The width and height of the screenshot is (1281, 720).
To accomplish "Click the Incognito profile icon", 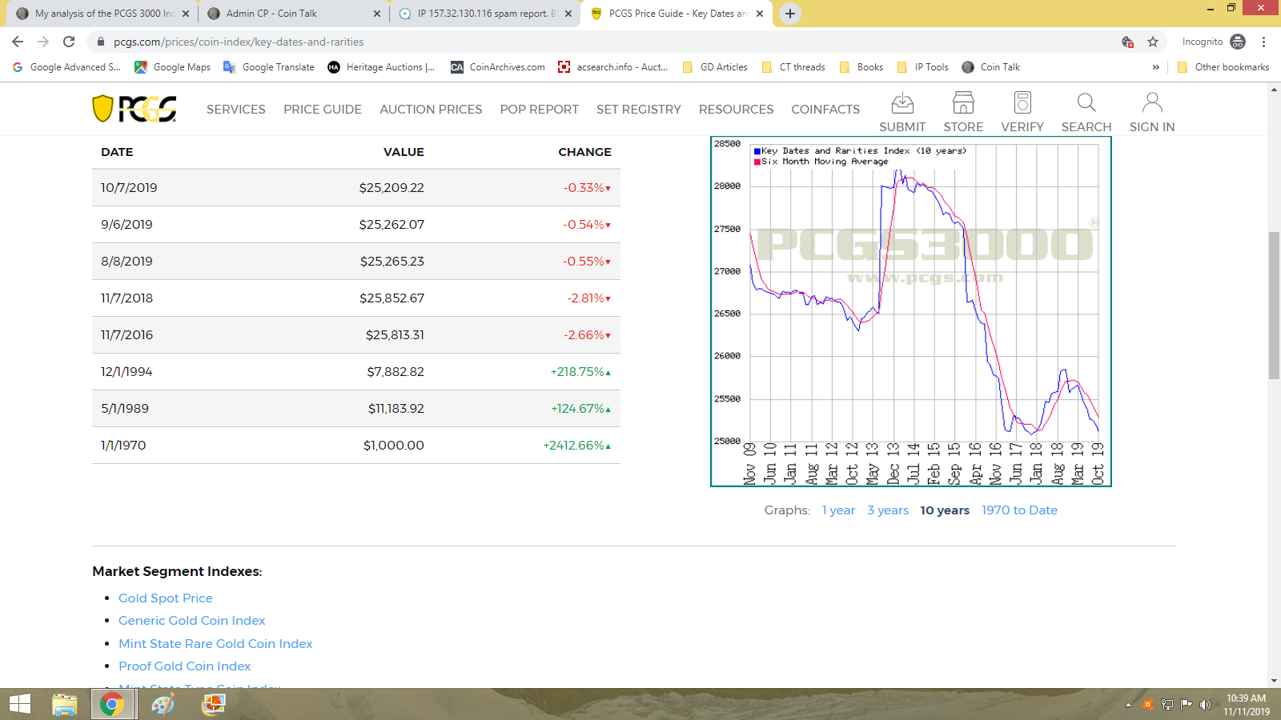I will [1238, 42].
